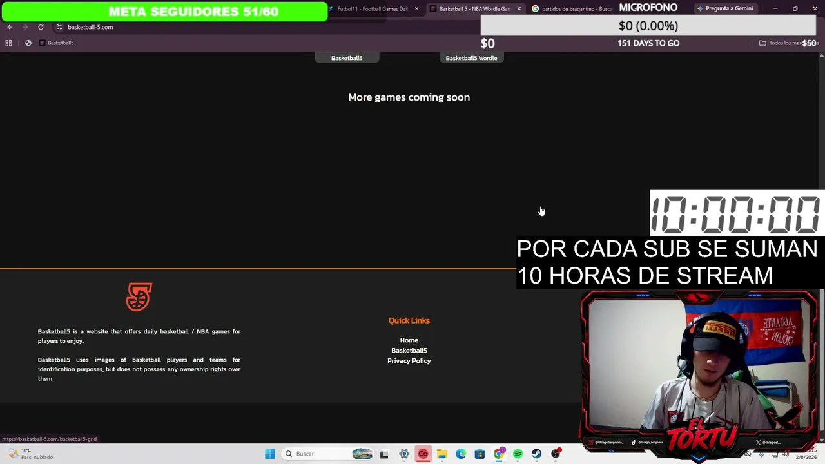Open Pregunta a Gemini button
Screen dimensions: 825x464
[724, 8]
